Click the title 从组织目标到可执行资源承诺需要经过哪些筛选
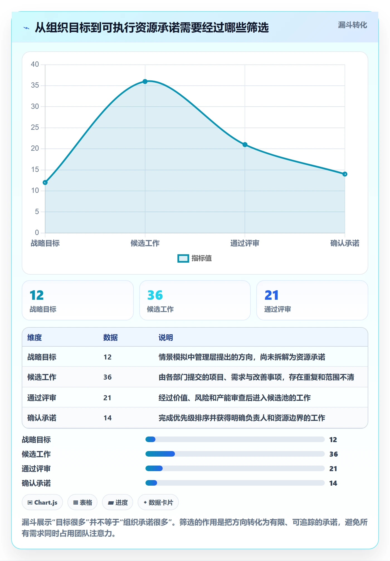The height and width of the screenshot is (561, 390). [152, 28]
